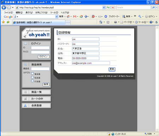Stop loading with the red X icon
Screen dimensions: 159x136
tap(113, 7)
